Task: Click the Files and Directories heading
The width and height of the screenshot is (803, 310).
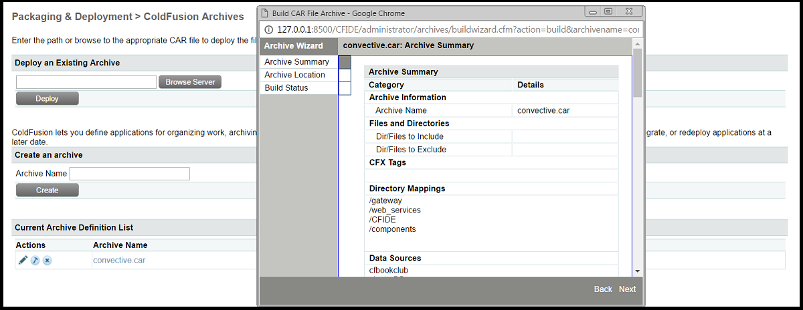Action: (409, 124)
